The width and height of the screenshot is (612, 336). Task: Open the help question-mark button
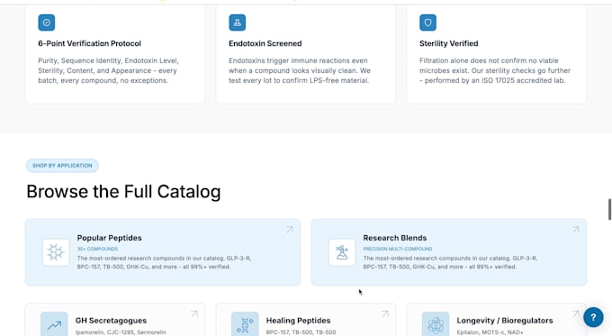coord(593,317)
